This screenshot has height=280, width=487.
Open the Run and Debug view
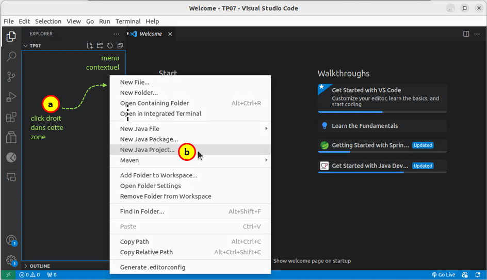tap(11, 97)
